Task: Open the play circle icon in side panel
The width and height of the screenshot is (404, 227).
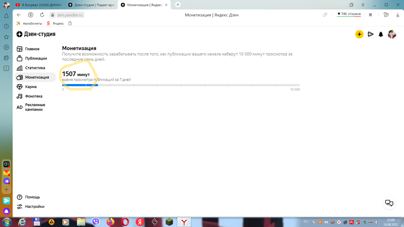Action: (6, 47)
